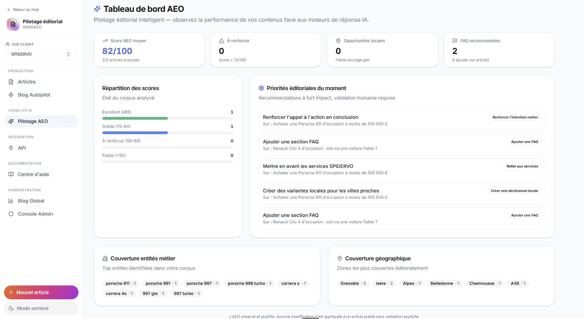
Task: Toggle Mode sombre
Action: [41, 308]
